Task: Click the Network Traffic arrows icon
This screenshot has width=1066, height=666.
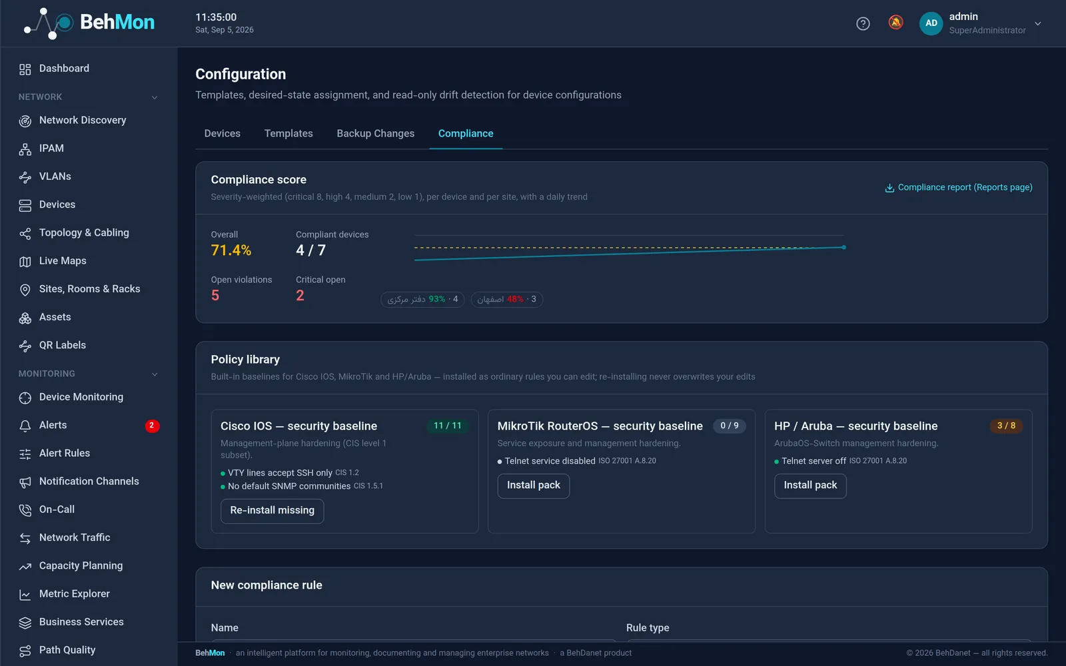Action: click(x=25, y=538)
